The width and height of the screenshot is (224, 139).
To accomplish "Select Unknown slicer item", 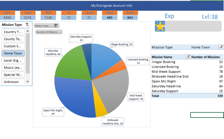I will tap(13, 82).
